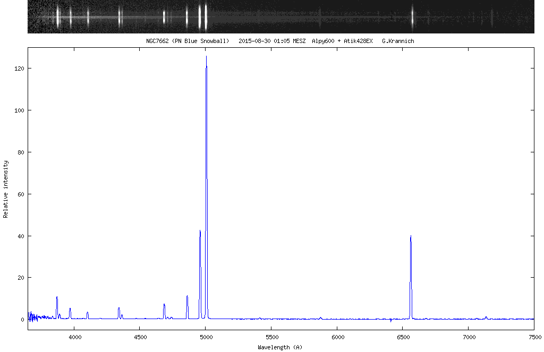Click the 6500 tick label on x-axis
Viewport: 544px width, 352px height.
click(x=403, y=337)
